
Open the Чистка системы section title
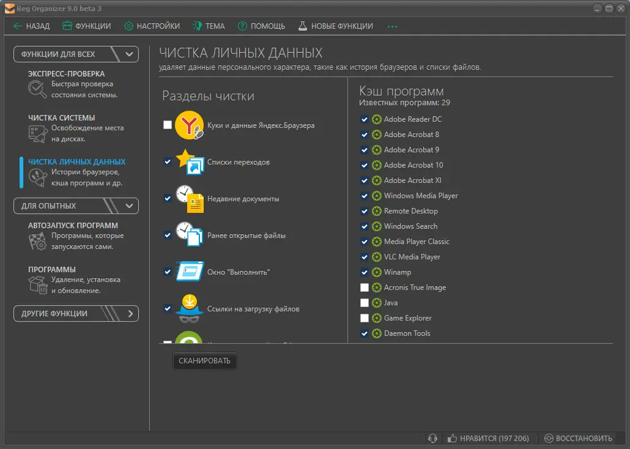(62, 118)
